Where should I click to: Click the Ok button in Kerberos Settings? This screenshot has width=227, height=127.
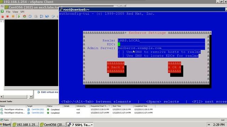(175, 67)
